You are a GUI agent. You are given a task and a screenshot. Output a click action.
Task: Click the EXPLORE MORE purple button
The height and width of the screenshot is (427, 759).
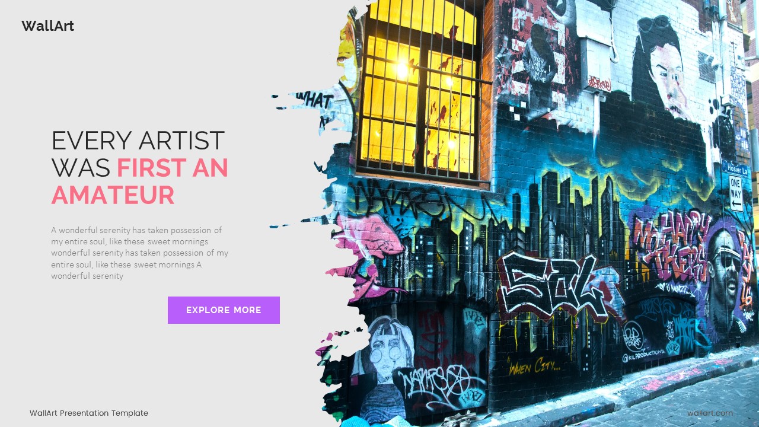coord(224,310)
